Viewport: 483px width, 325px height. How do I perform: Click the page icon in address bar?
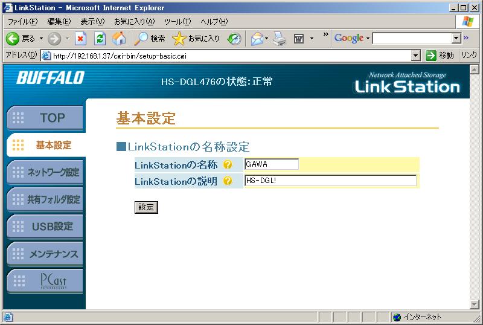pos(46,56)
